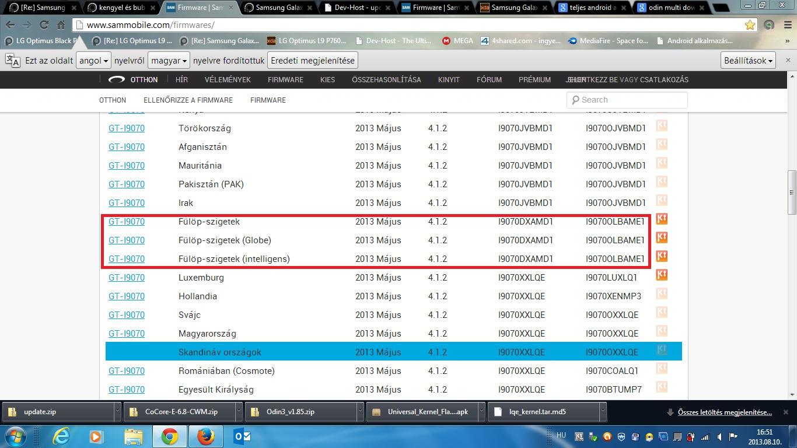This screenshot has width=797, height=448.
Task: Click the Kies icon in Fülöp-szigetek (Globe) row
Action: click(x=662, y=237)
